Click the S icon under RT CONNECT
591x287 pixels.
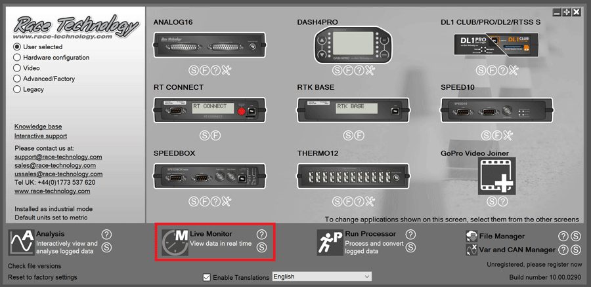pyautogui.click(x=204, y=136)
